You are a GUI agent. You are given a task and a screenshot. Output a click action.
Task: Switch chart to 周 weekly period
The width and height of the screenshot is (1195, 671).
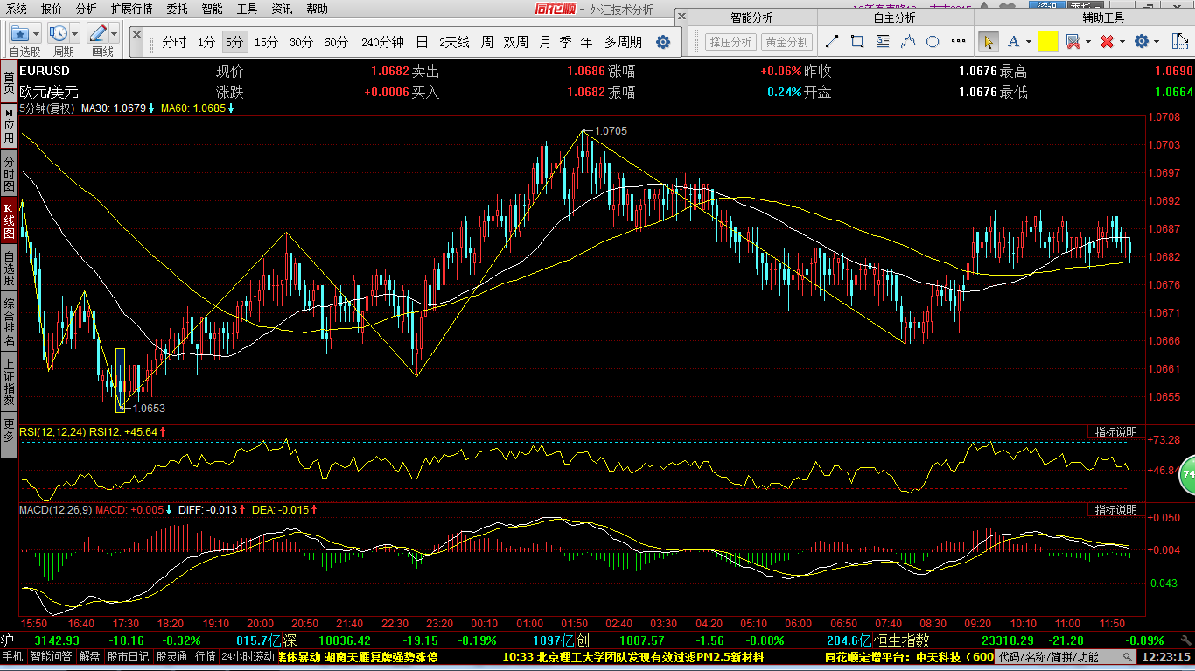pyautogui.click(x=486, y=42)
